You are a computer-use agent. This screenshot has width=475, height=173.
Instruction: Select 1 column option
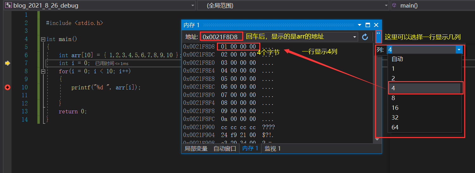424,69
